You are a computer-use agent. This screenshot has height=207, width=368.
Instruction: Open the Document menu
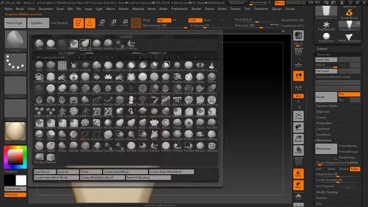pos(46,9)
